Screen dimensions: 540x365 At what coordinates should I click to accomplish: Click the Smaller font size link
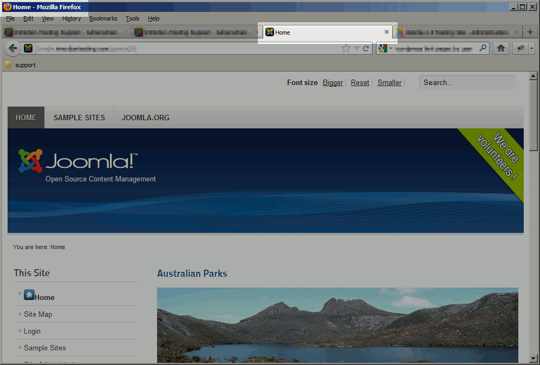[389, 83]
